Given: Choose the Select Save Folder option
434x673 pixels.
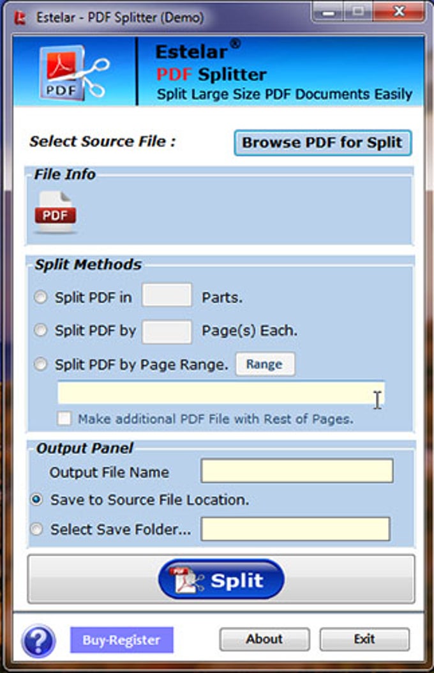Looking at the screenshot, I should pos(37,529).
